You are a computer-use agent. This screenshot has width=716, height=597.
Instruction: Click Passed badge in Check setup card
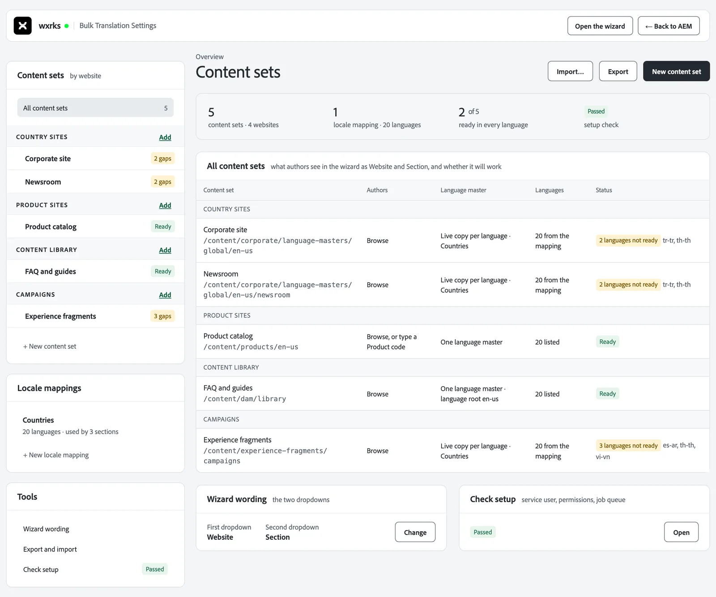point(482,532)
